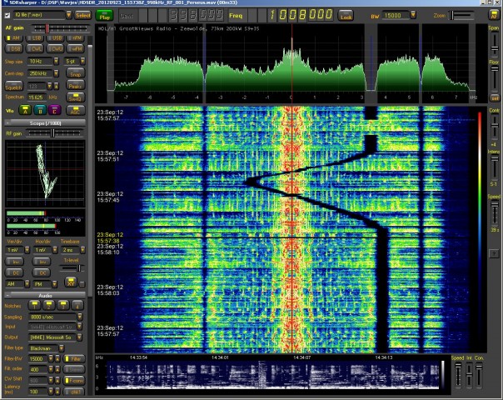Select CWU demodulation mode
503x400 pixels.
pos(55,49)
